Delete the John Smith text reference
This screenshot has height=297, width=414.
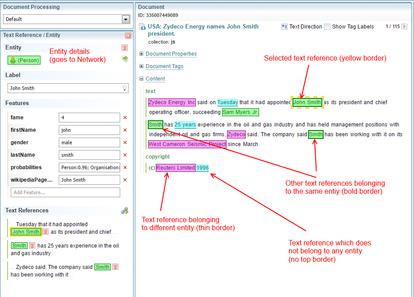(x=45, y=232)
